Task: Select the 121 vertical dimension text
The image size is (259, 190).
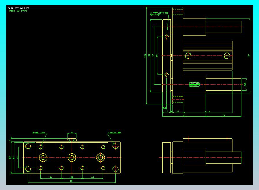Action: [x=153, y=55]
